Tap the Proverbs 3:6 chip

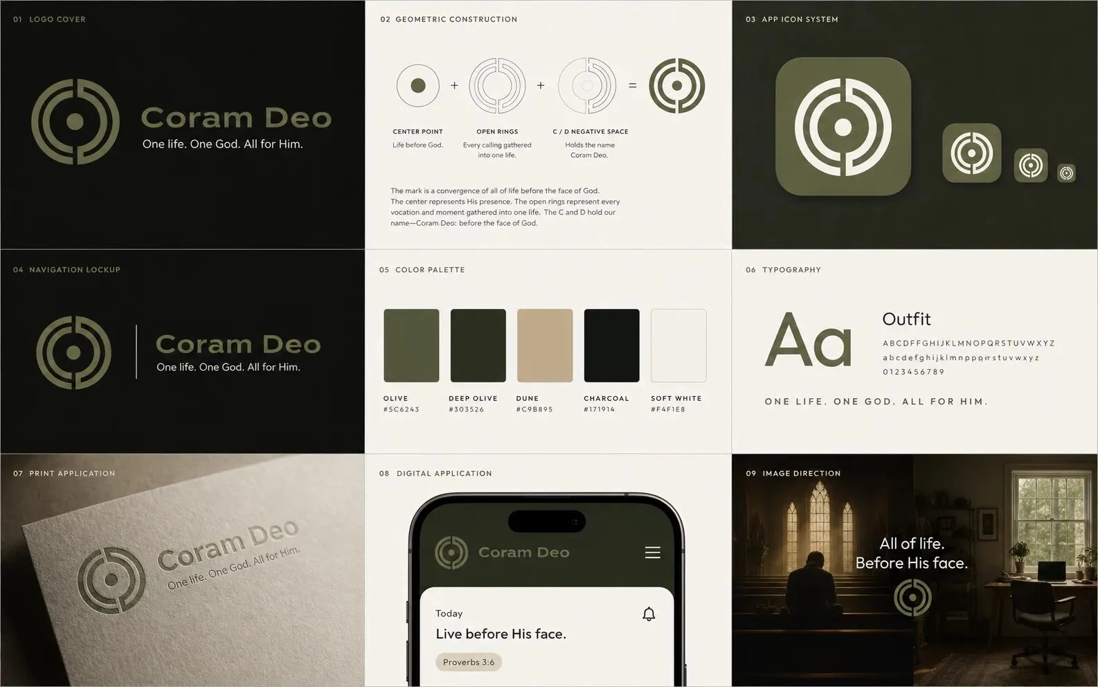[469, 662]
